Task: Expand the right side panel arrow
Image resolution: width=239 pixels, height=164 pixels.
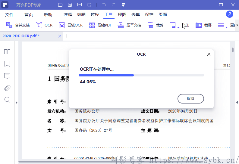Action: [237, 102]
